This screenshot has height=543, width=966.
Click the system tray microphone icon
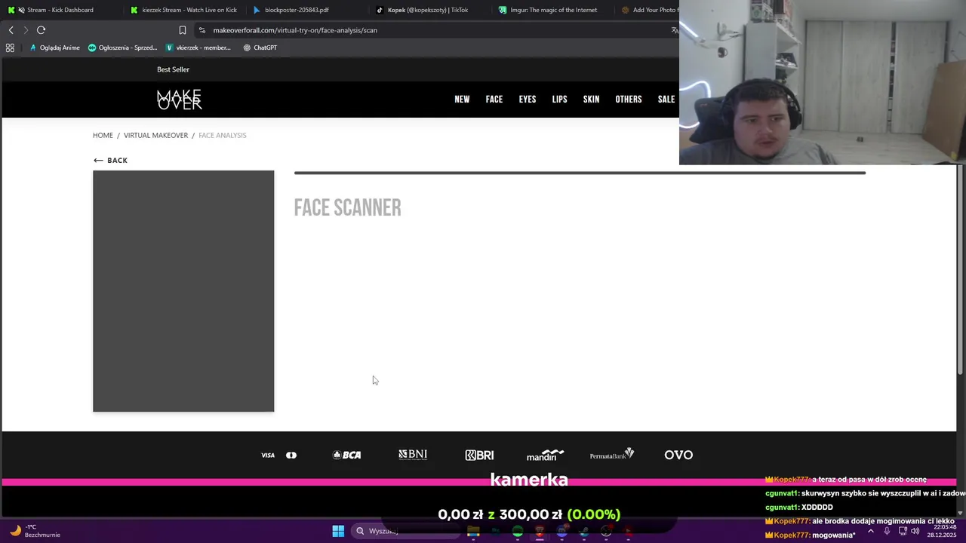(887, 531)
